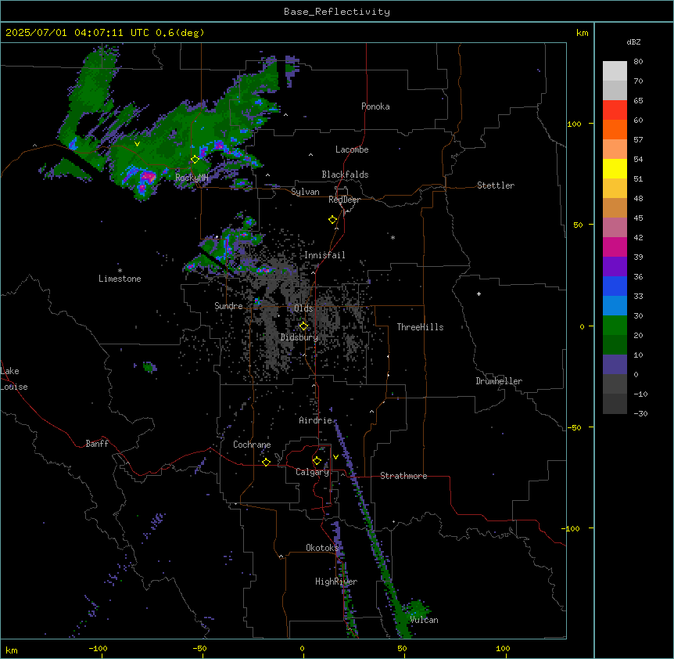Select the slate blue 0-10 dBZ swatch
The image size is (674, 659).
615,365
